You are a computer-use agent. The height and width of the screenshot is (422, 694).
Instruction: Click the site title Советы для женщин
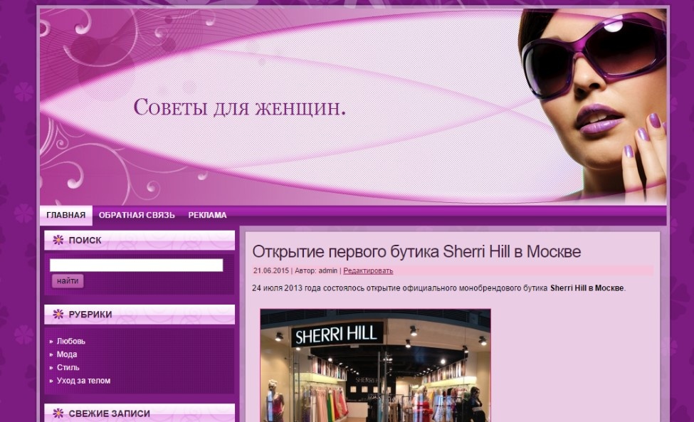pyautogui.click(x=239, y=107)
